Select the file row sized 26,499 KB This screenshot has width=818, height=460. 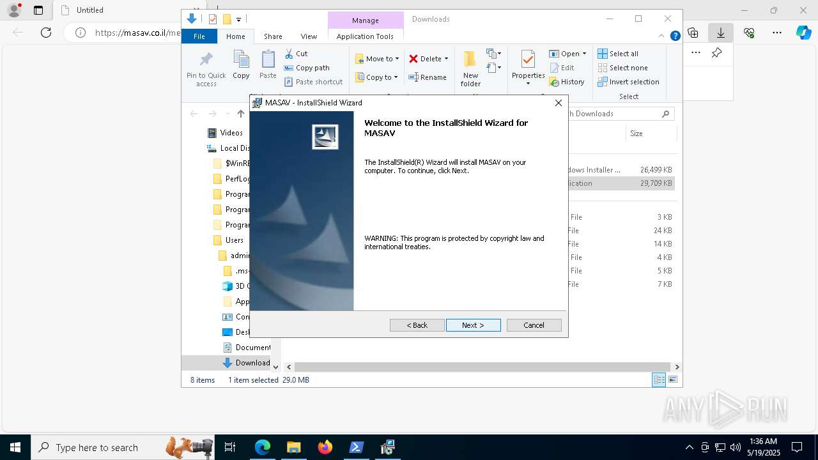click(x=621, y=170)
